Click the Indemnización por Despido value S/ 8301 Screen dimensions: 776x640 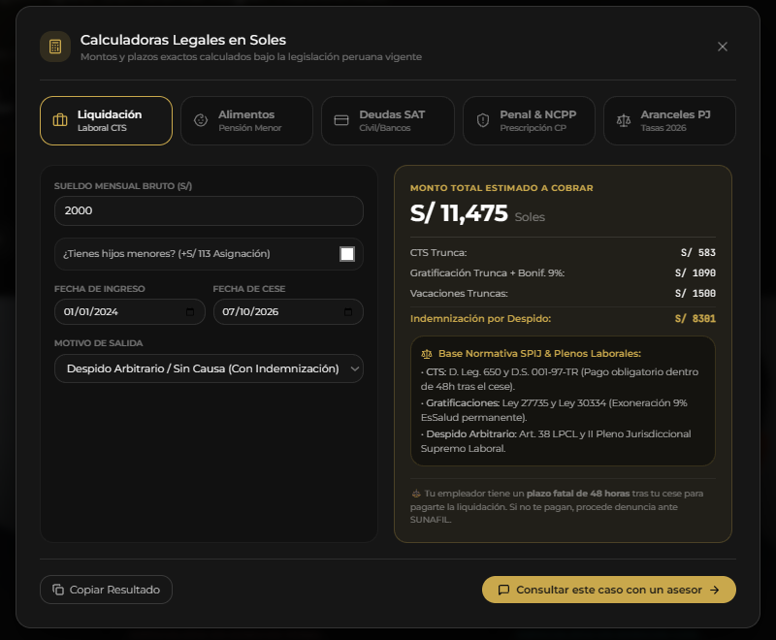[x=695, y=318]
